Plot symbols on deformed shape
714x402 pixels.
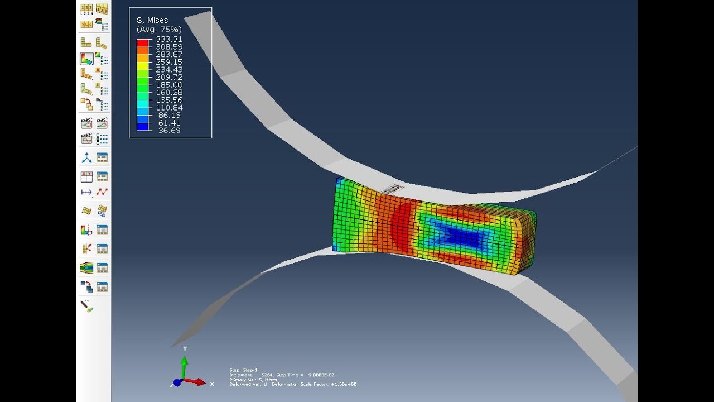86,74
